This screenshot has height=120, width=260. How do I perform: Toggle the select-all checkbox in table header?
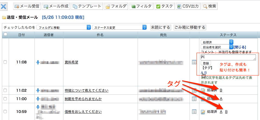coord(5,34)
